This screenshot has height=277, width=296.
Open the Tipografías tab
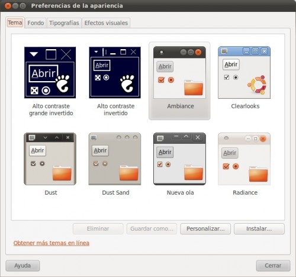tap(64, 23)
